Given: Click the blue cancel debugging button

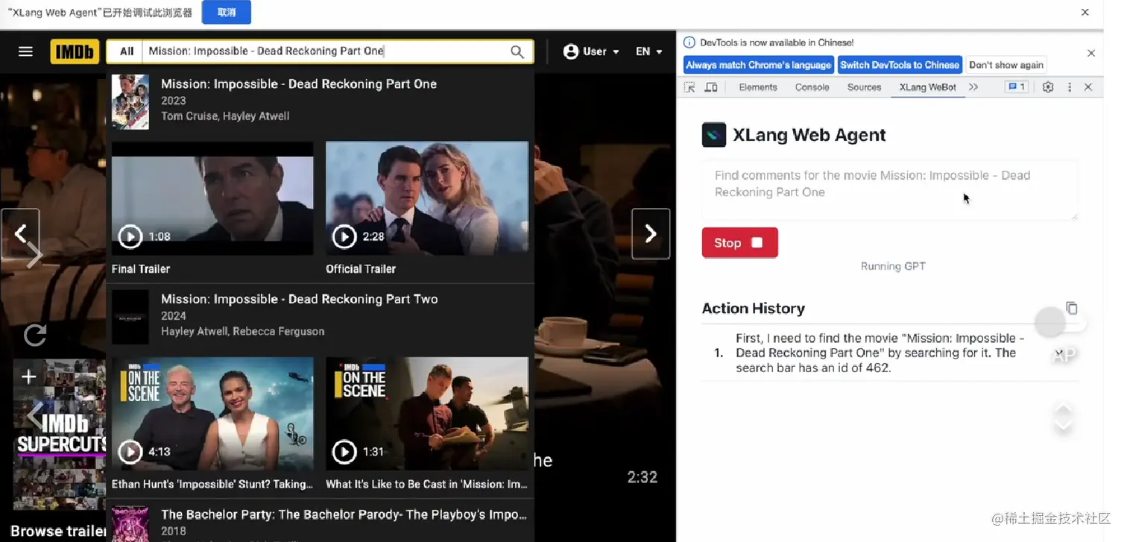Looking at the screenshot, I should 227,13.
